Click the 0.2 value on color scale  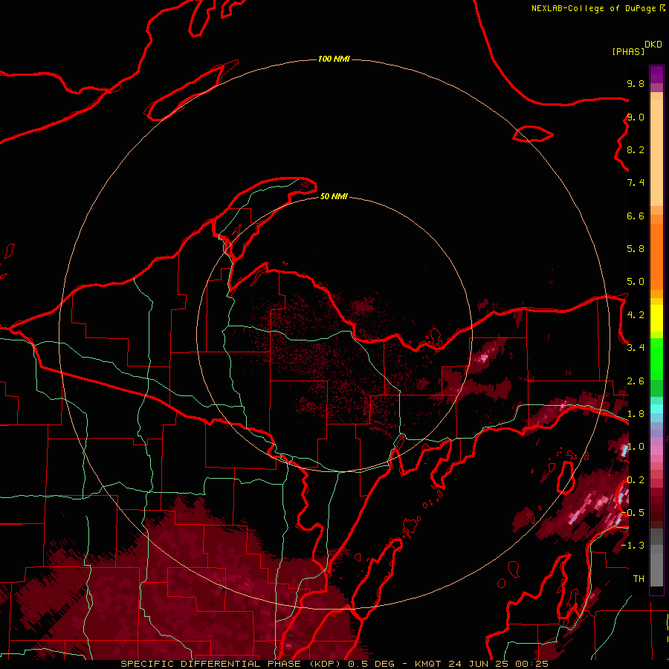(x=636, y=480)
